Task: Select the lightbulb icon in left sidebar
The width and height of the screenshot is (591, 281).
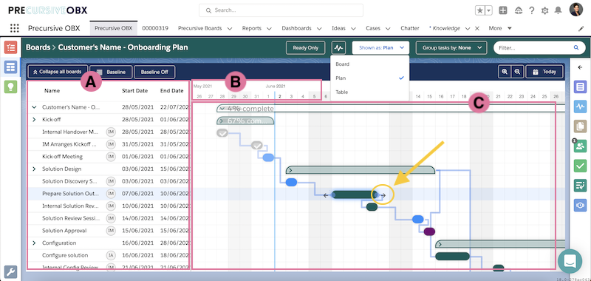Action: point(10,87)
